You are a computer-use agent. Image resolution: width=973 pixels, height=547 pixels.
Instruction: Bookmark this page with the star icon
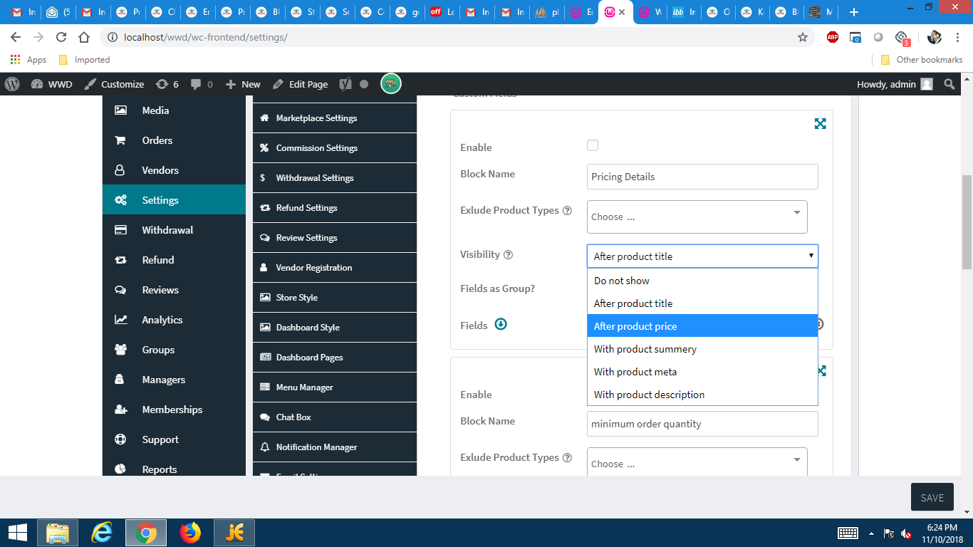tap(803, 37)
